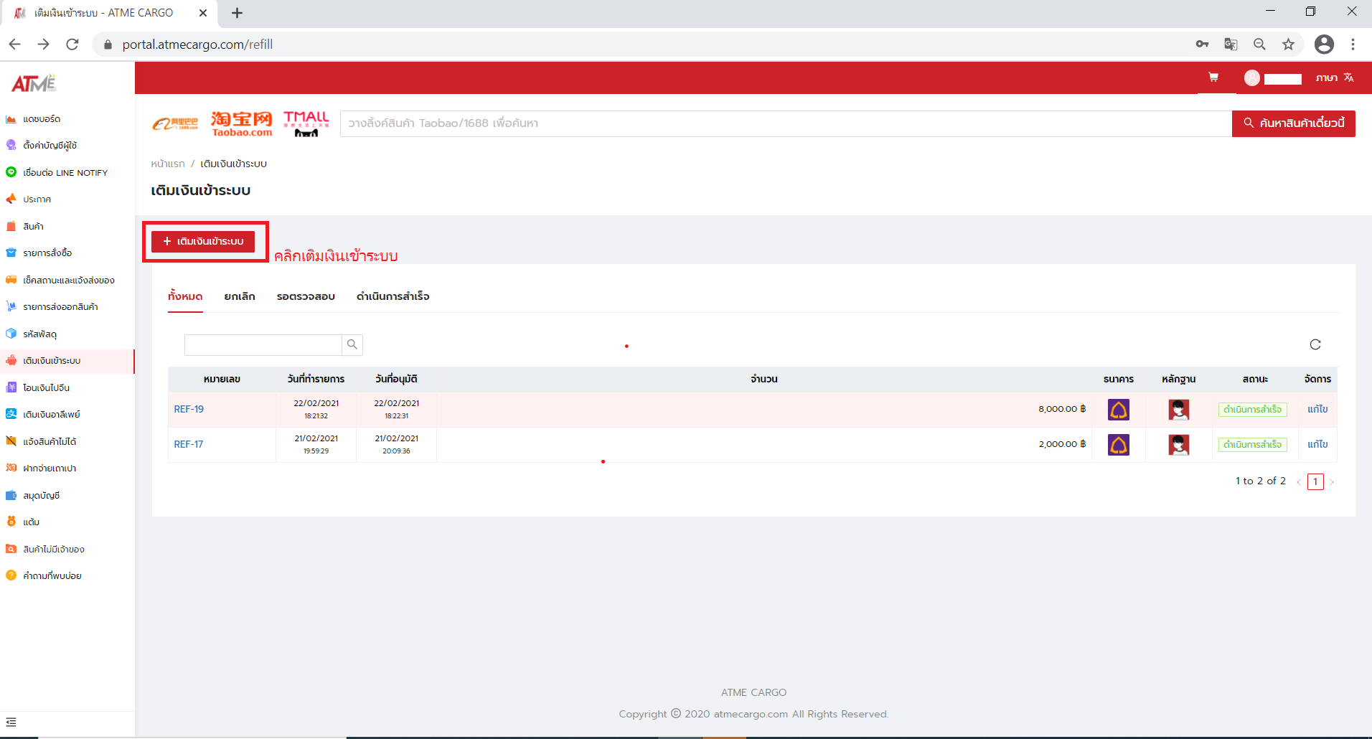Viewport: 1372px width, 739px height.
Task: Click the Taobao logo
Action: click(x=242, y=123)
